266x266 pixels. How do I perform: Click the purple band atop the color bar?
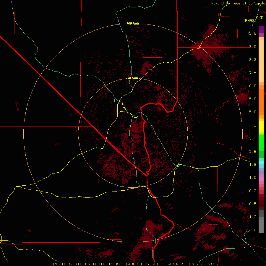pos(261,30)
